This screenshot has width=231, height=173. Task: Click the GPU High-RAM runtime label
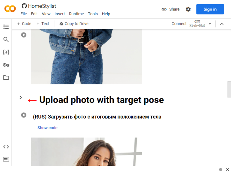click(x=197, y=23)
